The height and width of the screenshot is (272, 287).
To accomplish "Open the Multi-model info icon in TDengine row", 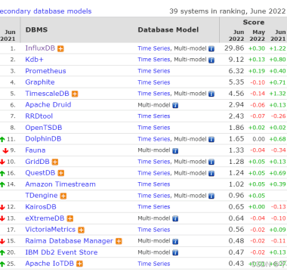I will click(x=211, y=196).
